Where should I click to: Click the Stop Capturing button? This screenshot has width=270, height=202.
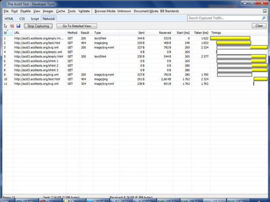pos(38,26)
